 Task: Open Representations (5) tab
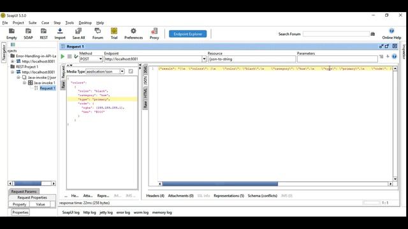tap(229, 196)
